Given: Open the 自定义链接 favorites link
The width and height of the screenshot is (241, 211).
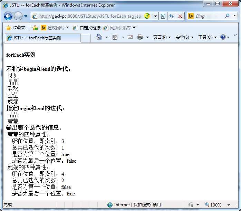Looking at the screenshot, I should pyautogui.click(x=87, y=28).
